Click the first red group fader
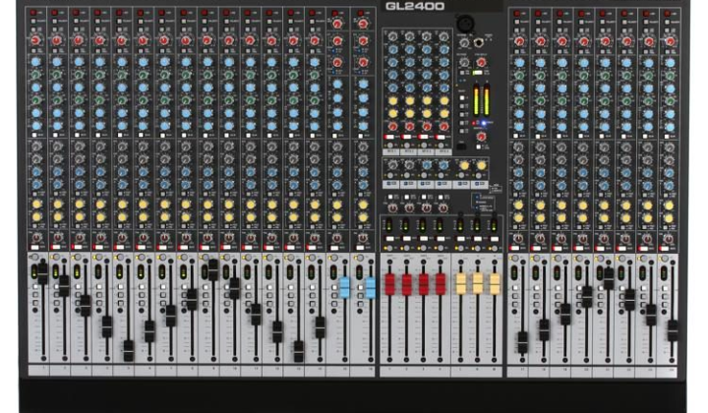Screen dimensions: 708x413 389,285
